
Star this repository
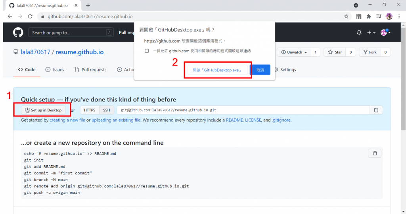335,52
